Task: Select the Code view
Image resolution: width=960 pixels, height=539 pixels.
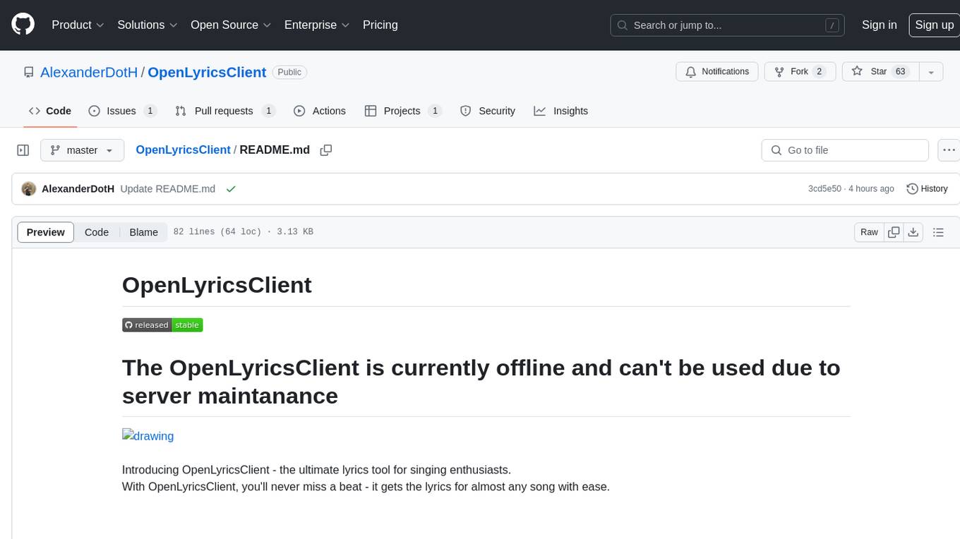Action: [x=97, y=232]
